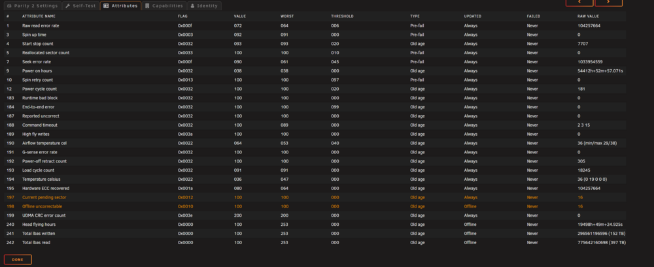This screenshot has height=267, width=654.
Task: Click the Attribute Name column header
Action: [x=39, y=16]
